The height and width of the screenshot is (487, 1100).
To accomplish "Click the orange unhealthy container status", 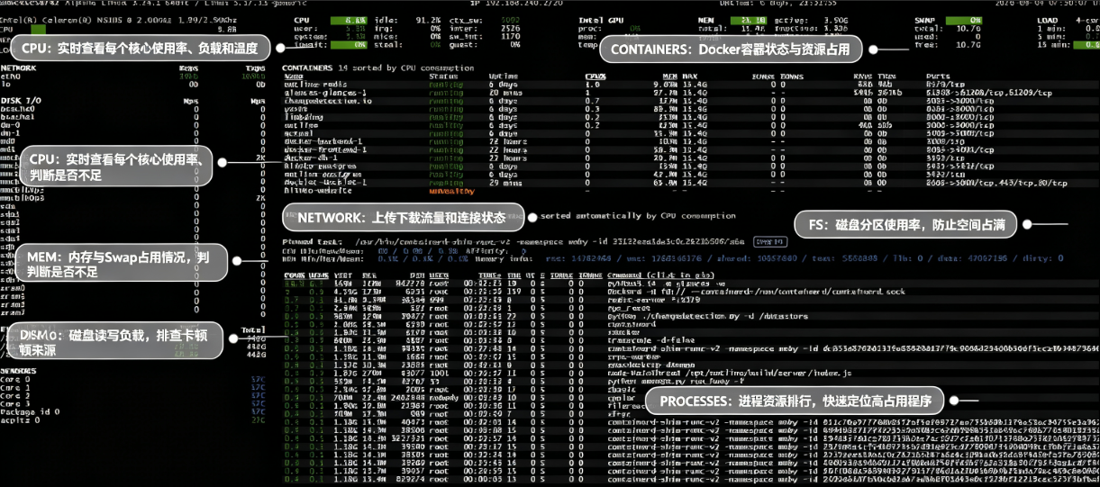I will pyautogui.click(x=450, y=190).
